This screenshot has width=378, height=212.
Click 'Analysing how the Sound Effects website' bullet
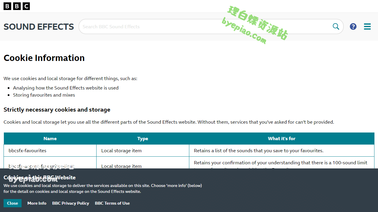(66, 88)
